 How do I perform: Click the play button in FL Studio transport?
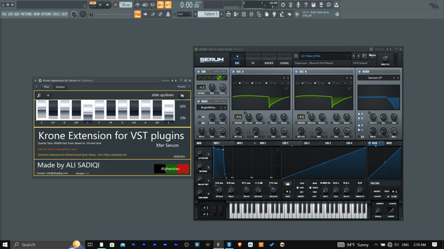100,5
